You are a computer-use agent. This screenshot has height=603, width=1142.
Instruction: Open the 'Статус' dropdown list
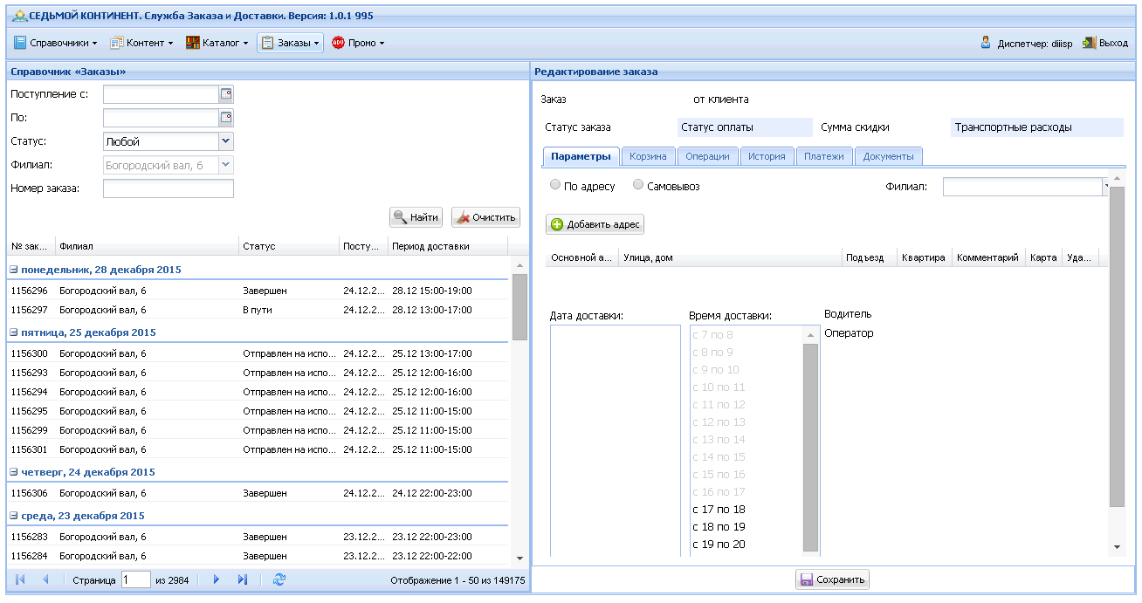click(225, 141)
